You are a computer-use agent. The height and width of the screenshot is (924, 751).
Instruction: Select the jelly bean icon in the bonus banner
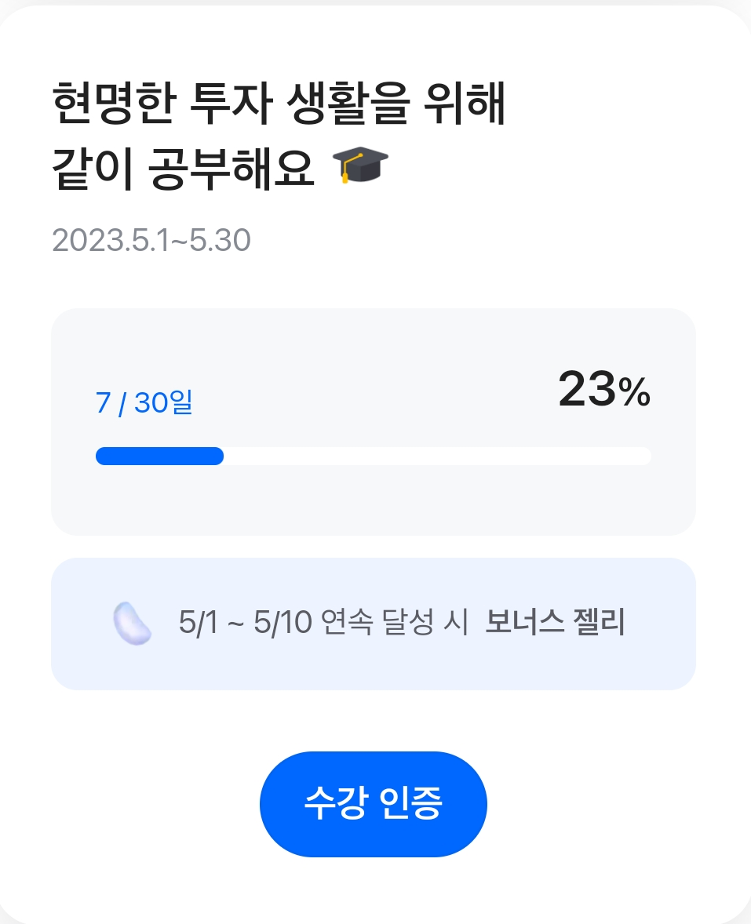tap(132, 623)
